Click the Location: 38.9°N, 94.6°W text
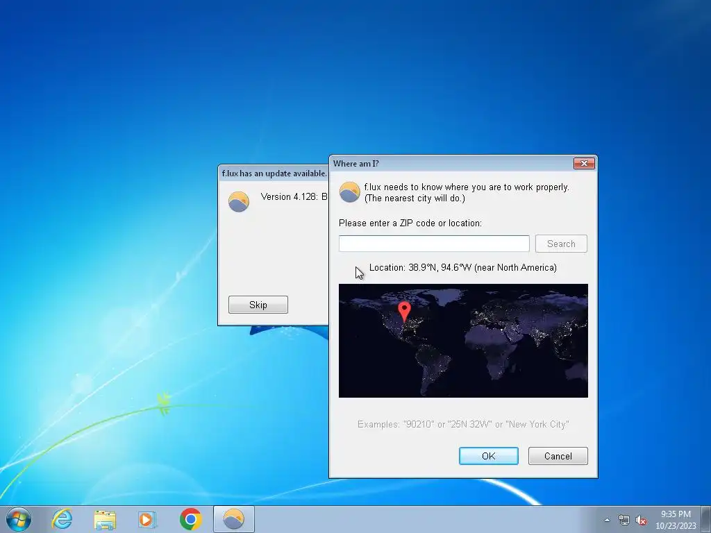This screenshot has width=711, height=533. click(x=463, y=267)
